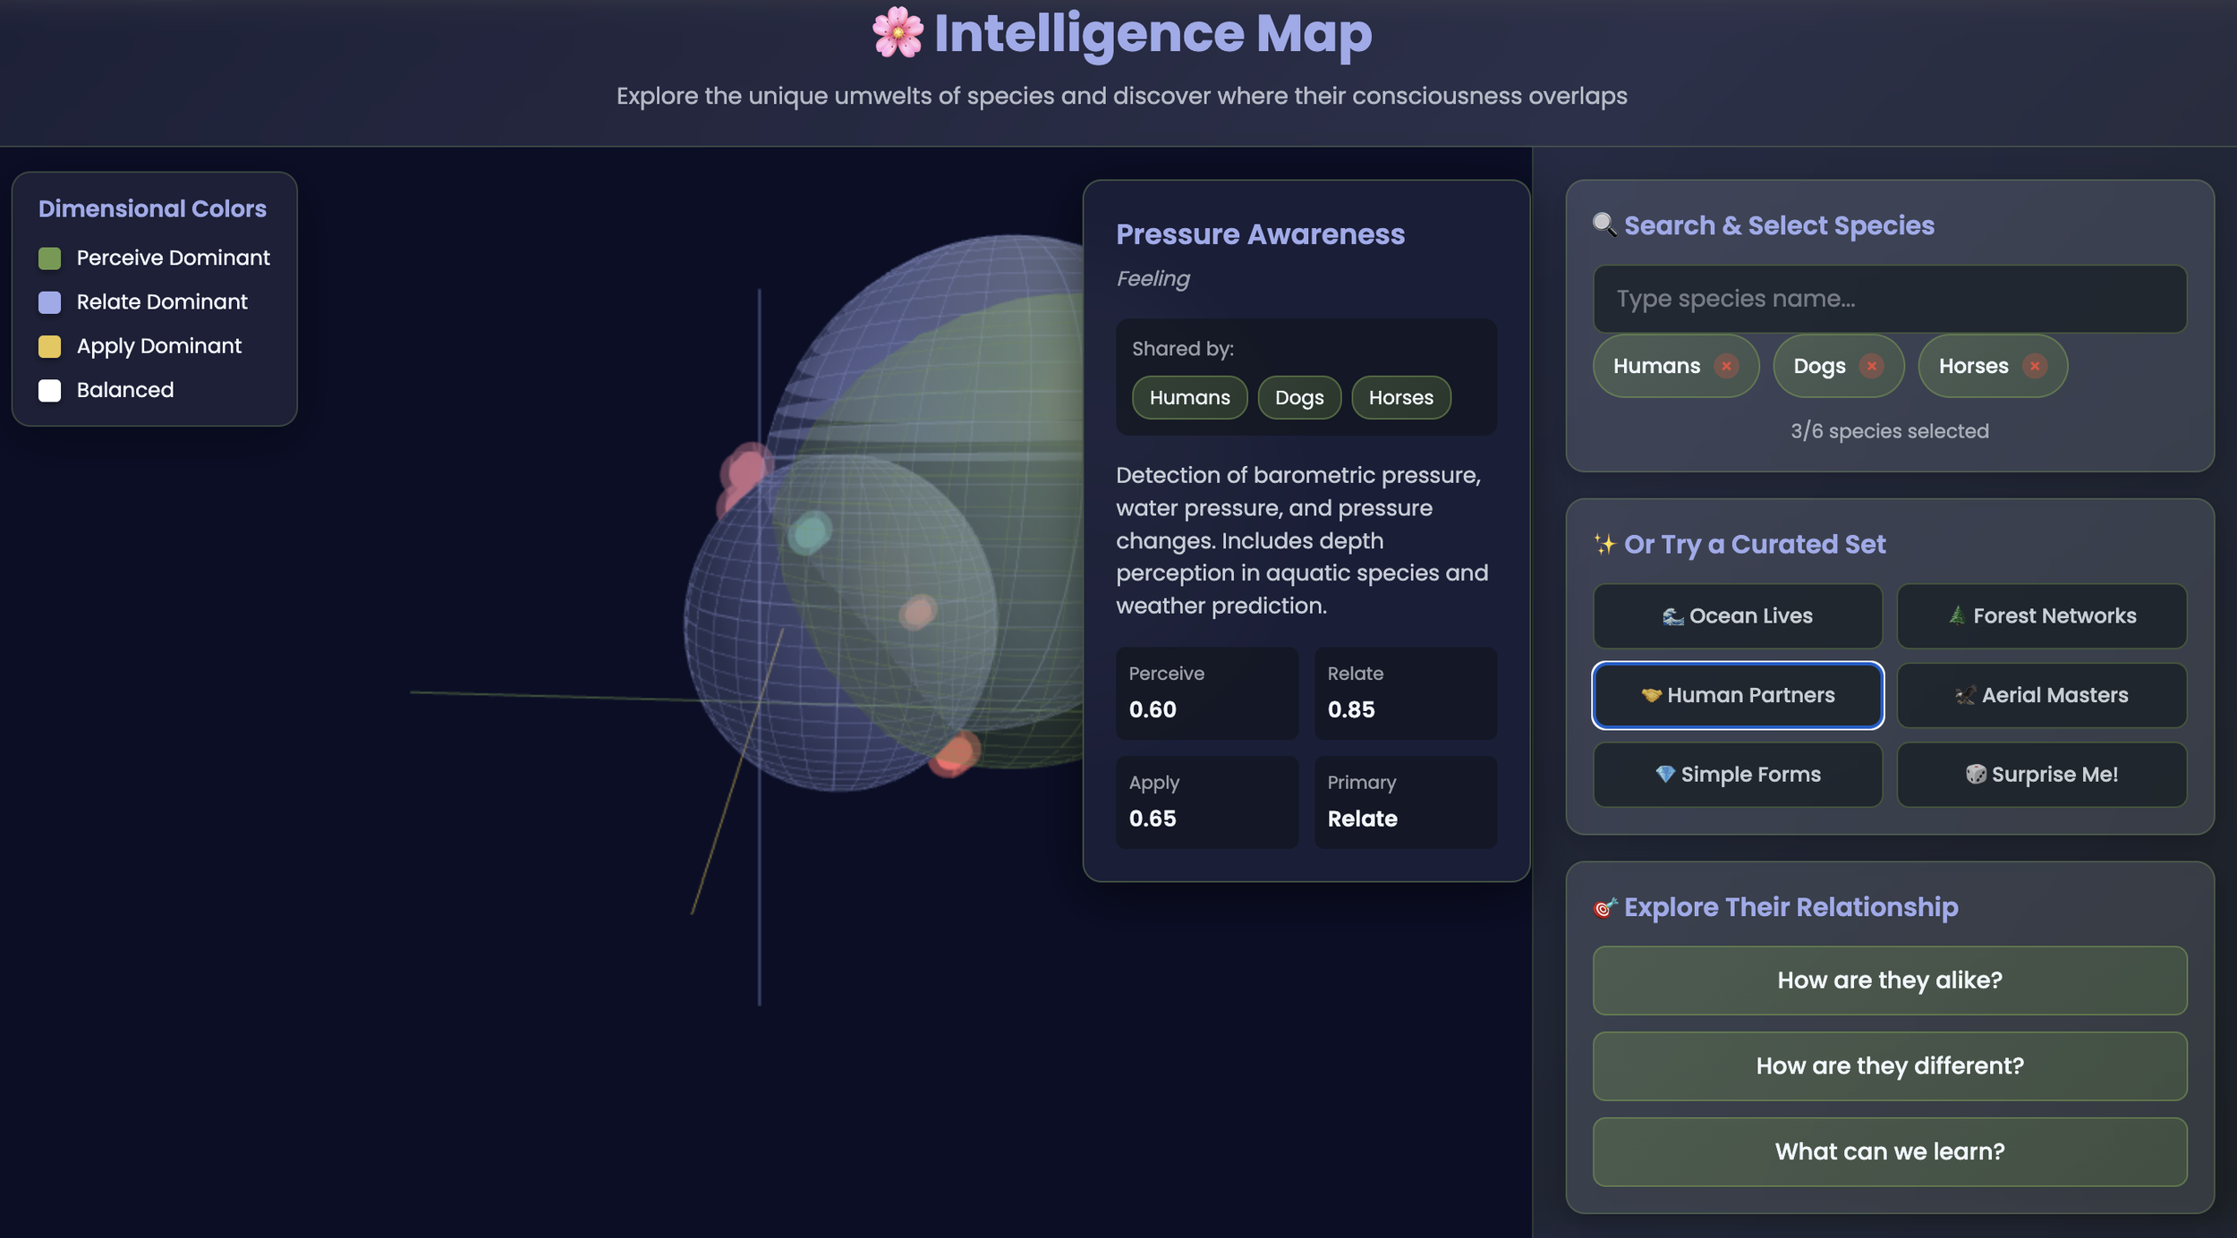Open the Forest Networks preset
Screen dimensions: 2237x1238
click(x=2041, y=615)
